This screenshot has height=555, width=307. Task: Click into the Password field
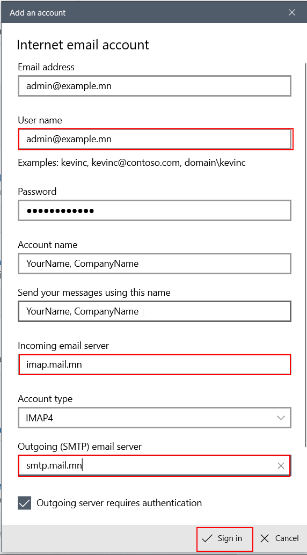(155, 210)
